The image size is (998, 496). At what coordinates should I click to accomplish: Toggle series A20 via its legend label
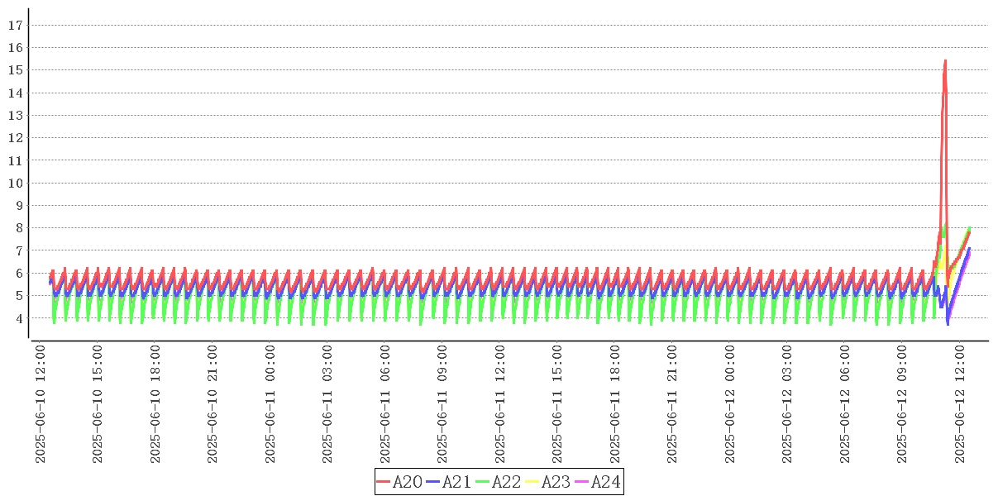point(408,482)
